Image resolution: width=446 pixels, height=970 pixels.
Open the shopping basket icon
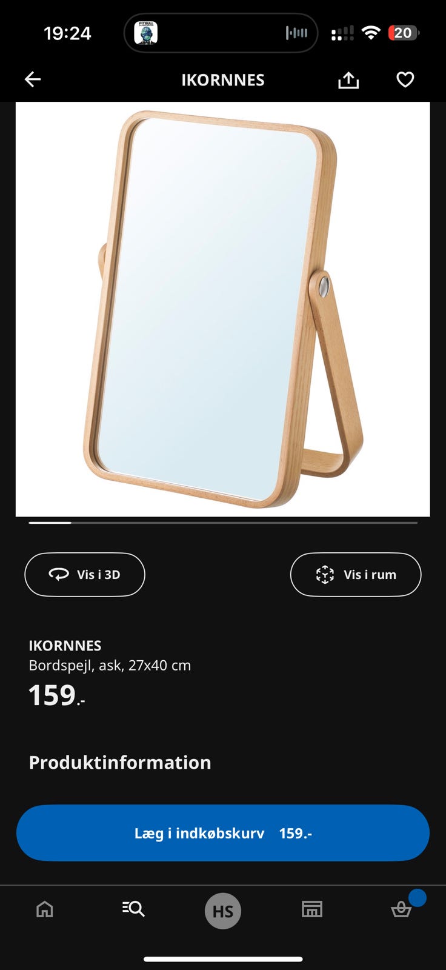point(401,909)
